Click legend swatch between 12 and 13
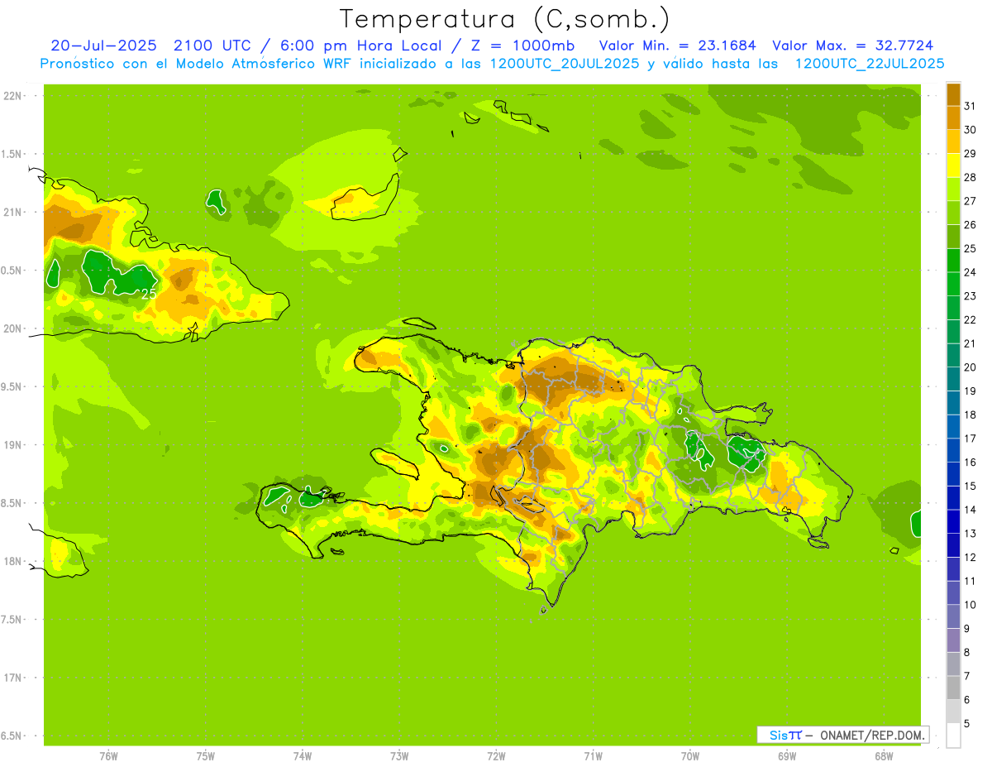 [x=953, y=545]
